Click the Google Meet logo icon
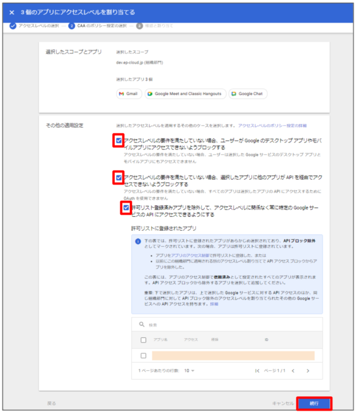The width and height of the screenshot is (356, 413). coord(150,94)
